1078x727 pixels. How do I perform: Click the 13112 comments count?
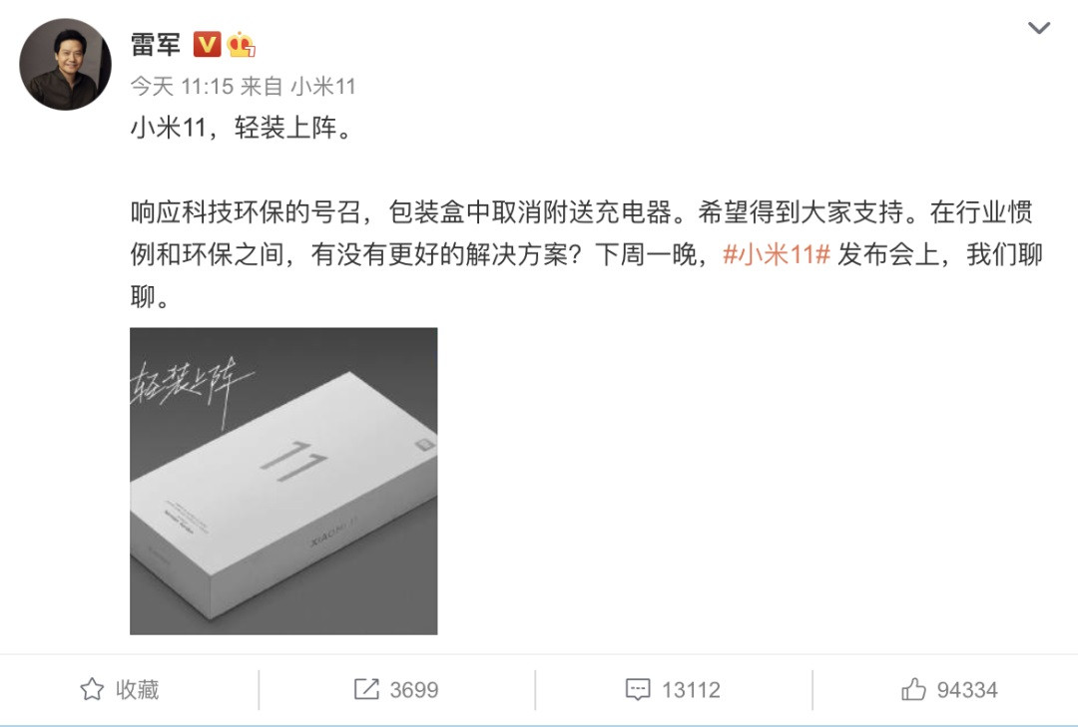click(x=691, y=690)
